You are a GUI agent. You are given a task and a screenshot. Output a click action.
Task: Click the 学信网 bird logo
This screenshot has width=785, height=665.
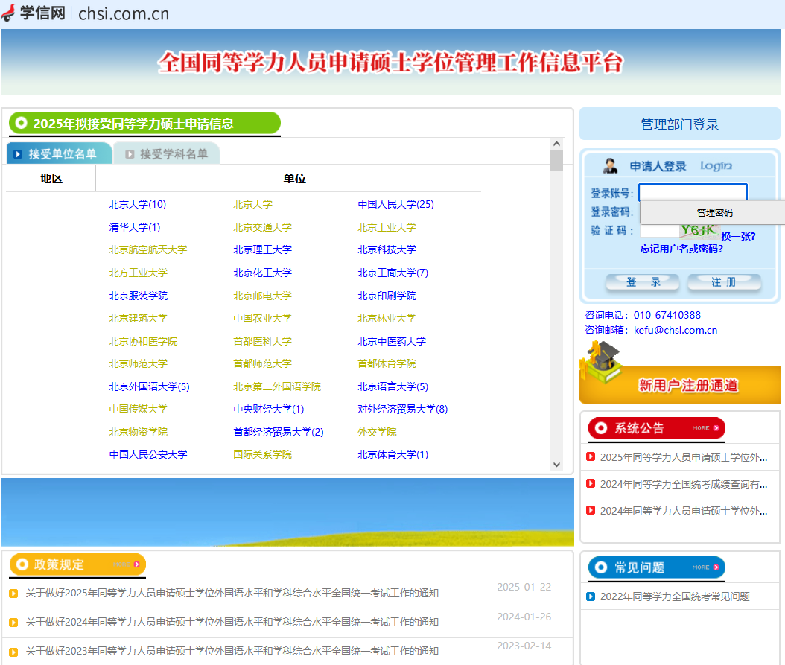[8, 13]
